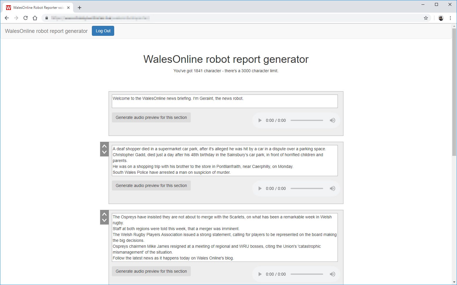The height and width of the screenshot is (285, 457).
Task: Generate audio preview for the Ospreys section
Action: coord(151,271)
